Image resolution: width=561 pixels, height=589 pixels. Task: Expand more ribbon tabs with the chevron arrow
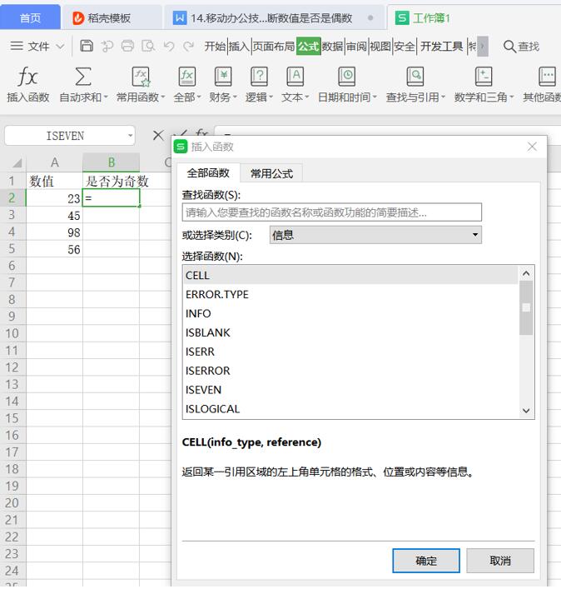[483, 46]
